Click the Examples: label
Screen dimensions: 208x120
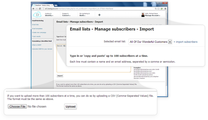click(x=137, y=68)
